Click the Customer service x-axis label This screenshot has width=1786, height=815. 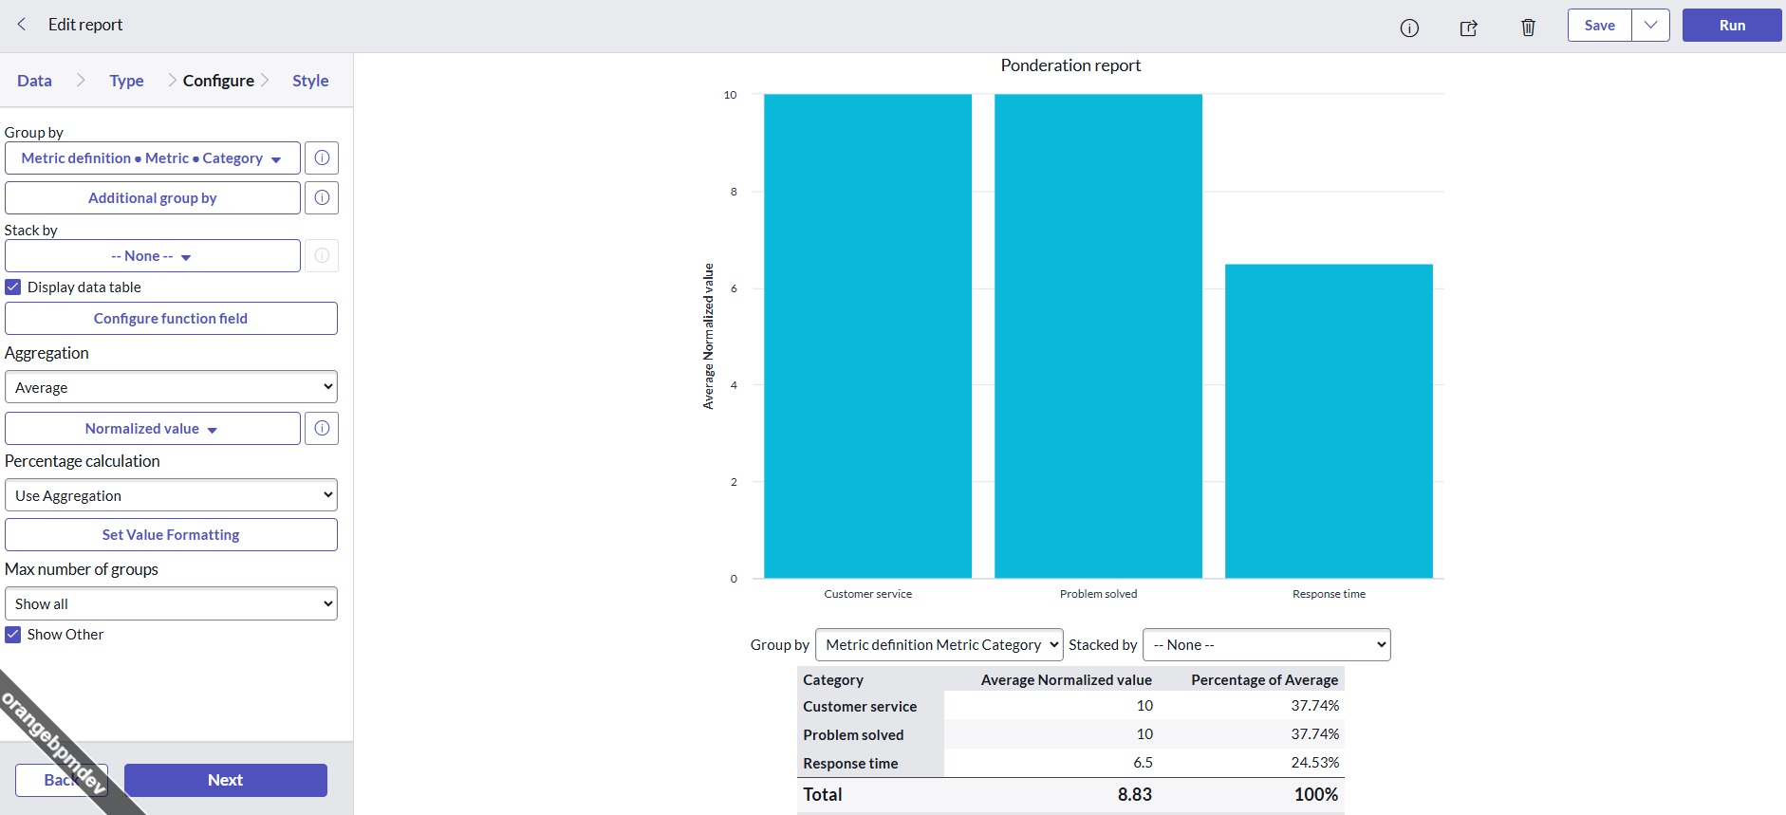pyautogui.click(x=868, y=594)
